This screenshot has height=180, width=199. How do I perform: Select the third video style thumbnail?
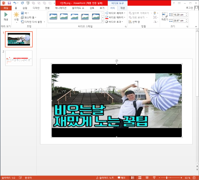tap(74, 16)
